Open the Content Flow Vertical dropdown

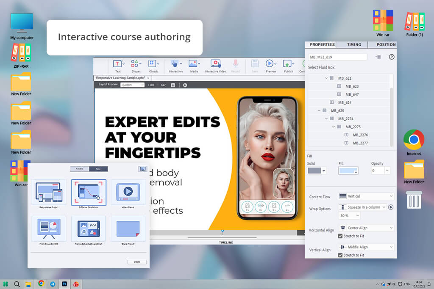[x=366, y=196]
